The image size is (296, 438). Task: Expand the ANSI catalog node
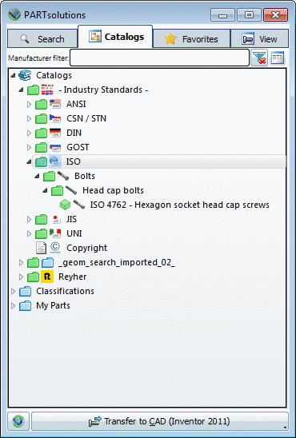click(29, 105)
